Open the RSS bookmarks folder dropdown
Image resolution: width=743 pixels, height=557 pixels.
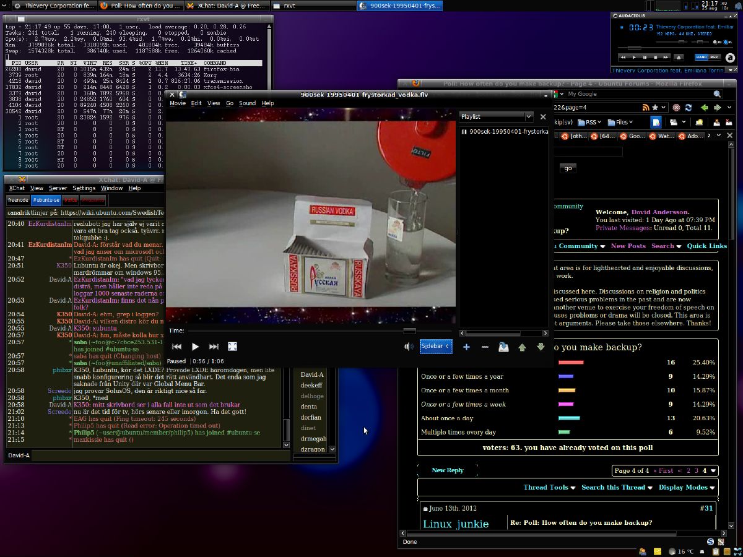click(x=589, y=123)
